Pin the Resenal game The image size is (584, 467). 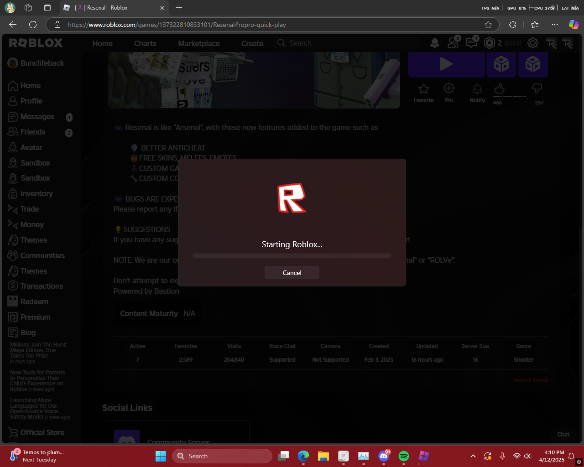click(x=449, y=88)
